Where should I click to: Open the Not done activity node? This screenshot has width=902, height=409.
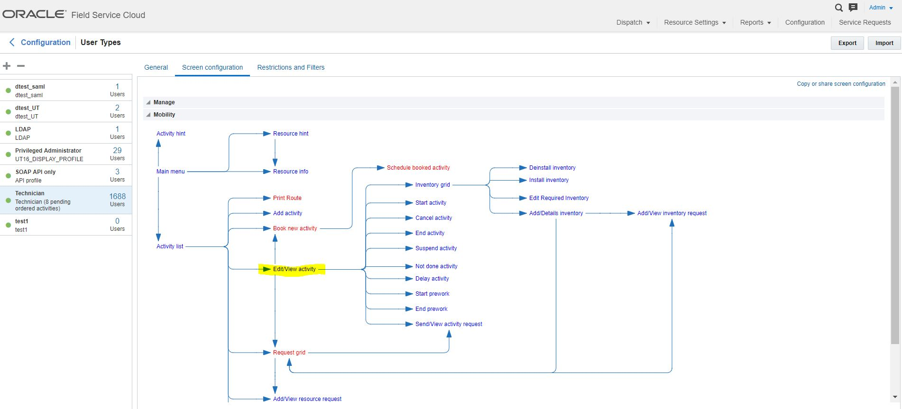436,266
